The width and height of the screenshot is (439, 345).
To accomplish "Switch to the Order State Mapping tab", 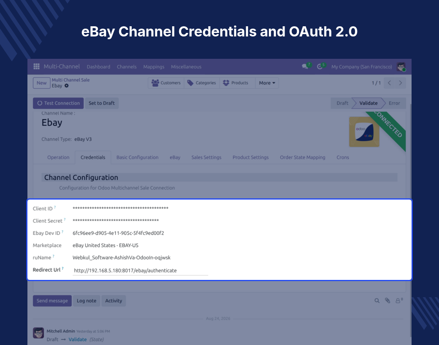I will [303, 157].
